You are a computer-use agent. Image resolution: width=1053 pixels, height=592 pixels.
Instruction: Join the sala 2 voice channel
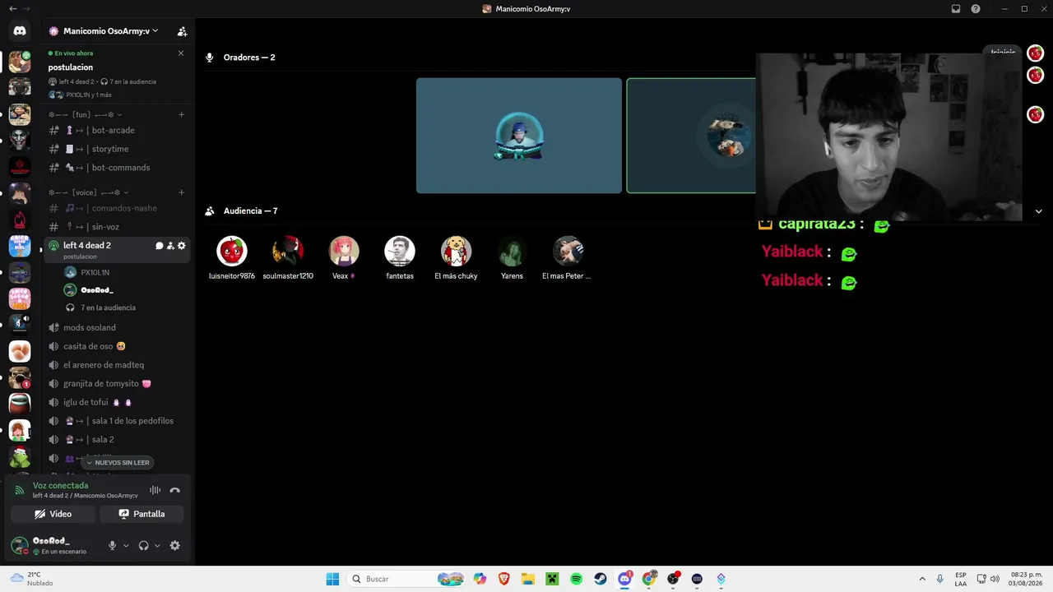(x=117, y=440)
